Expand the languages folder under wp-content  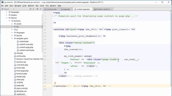(7, 12)
